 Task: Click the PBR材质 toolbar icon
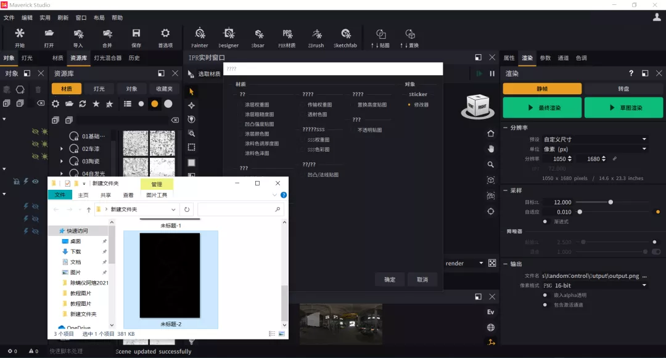click(x=287, y=33)
